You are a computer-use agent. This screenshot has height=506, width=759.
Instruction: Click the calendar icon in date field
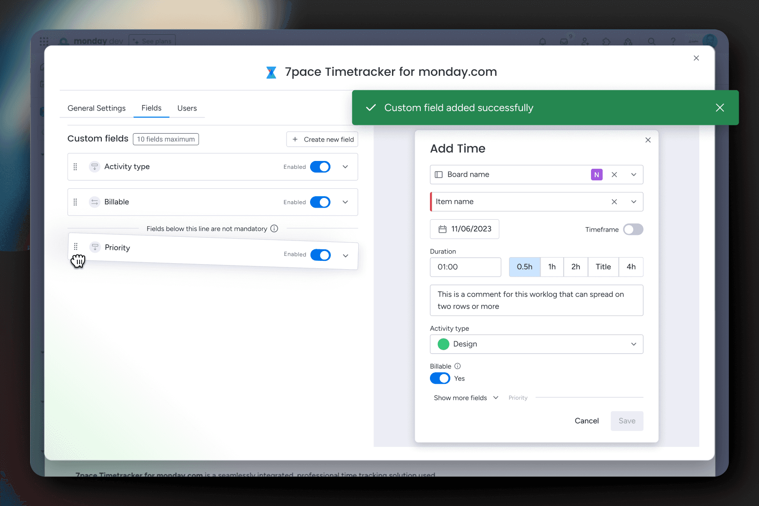[x=442, y=229]
